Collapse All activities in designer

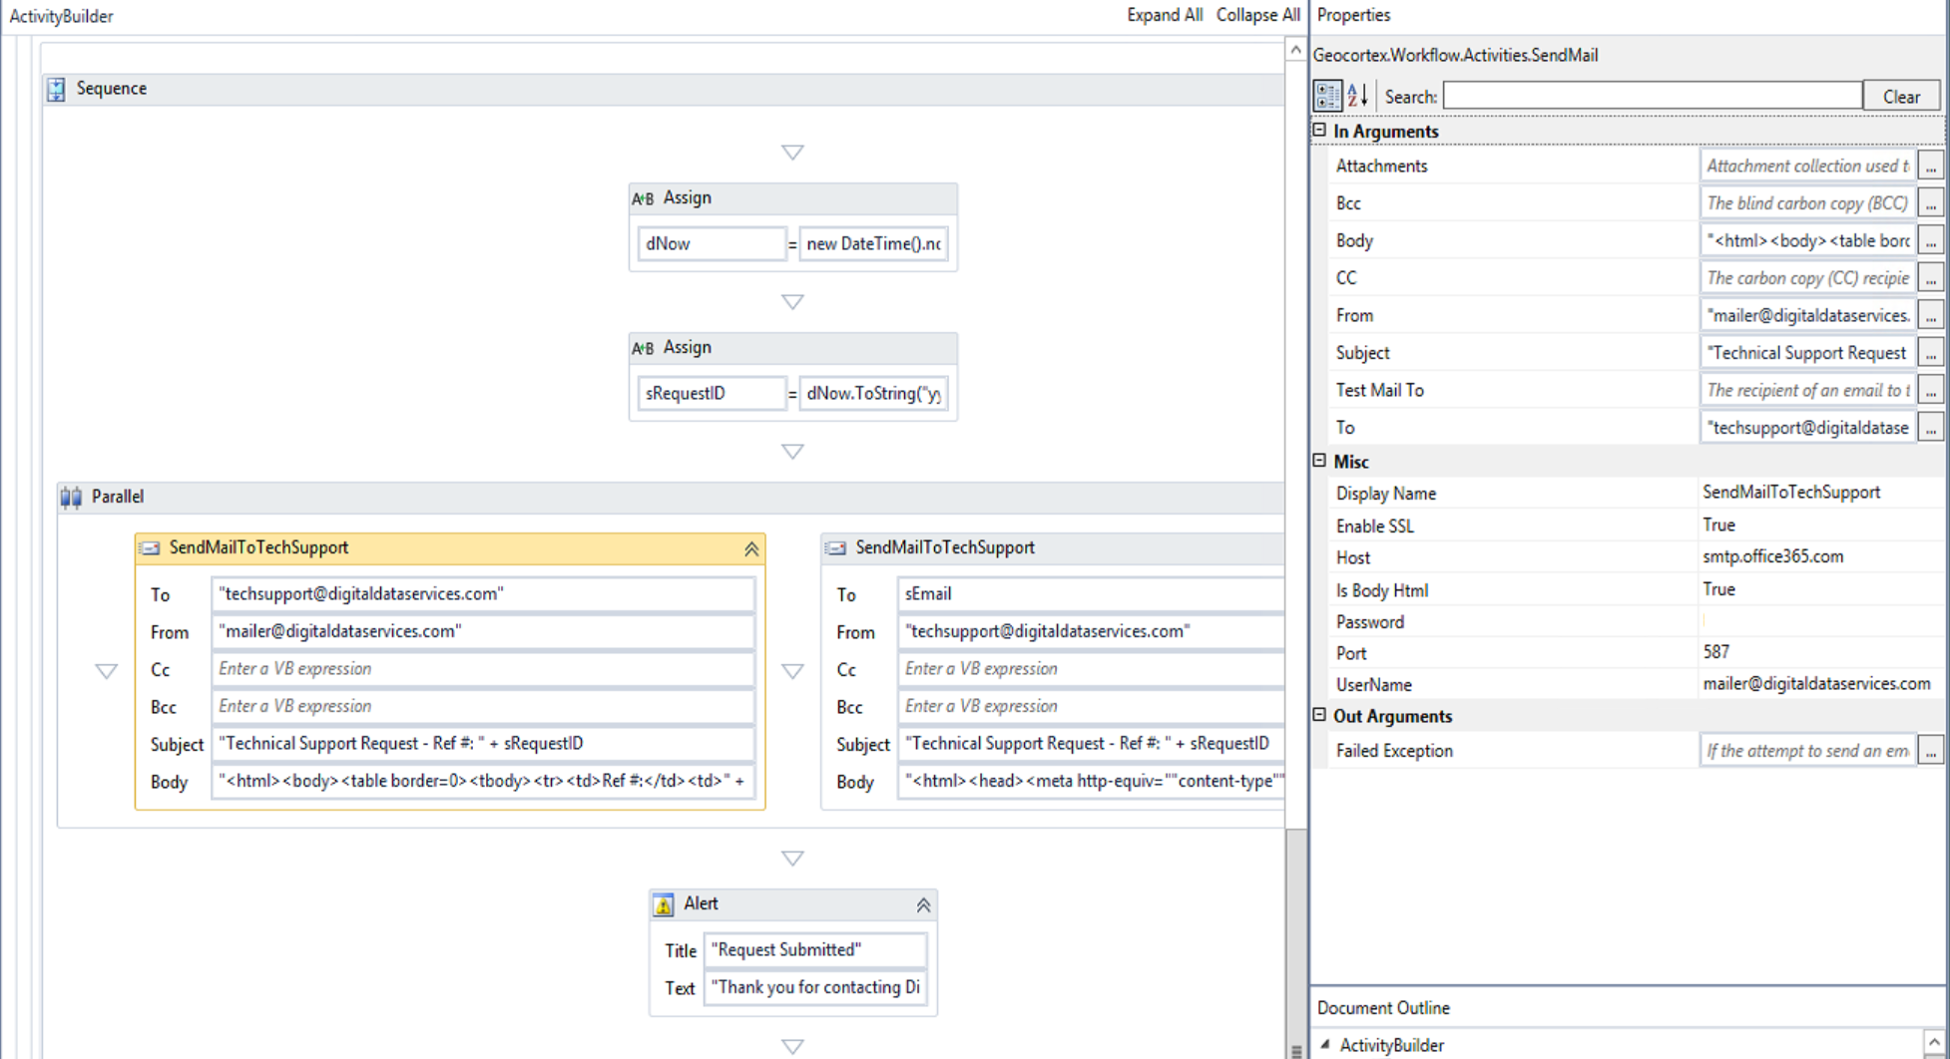1257,15
